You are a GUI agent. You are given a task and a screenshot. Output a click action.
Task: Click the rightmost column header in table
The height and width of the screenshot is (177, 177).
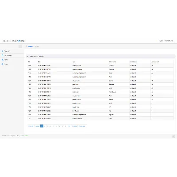tap(155, 62)
